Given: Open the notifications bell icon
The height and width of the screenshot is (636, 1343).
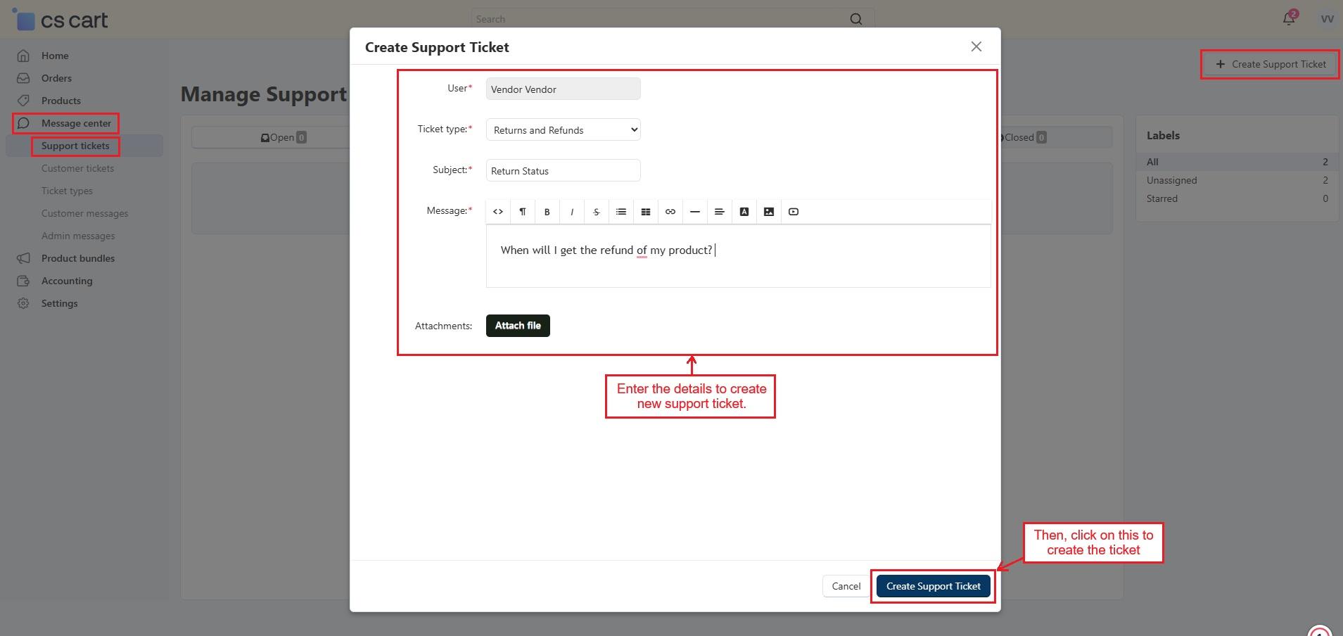Looking at the screenshot, I should pos(1288,19).
